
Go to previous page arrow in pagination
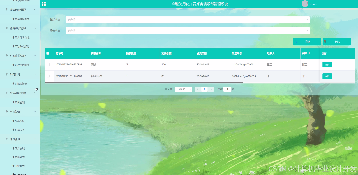pos(198,89)
